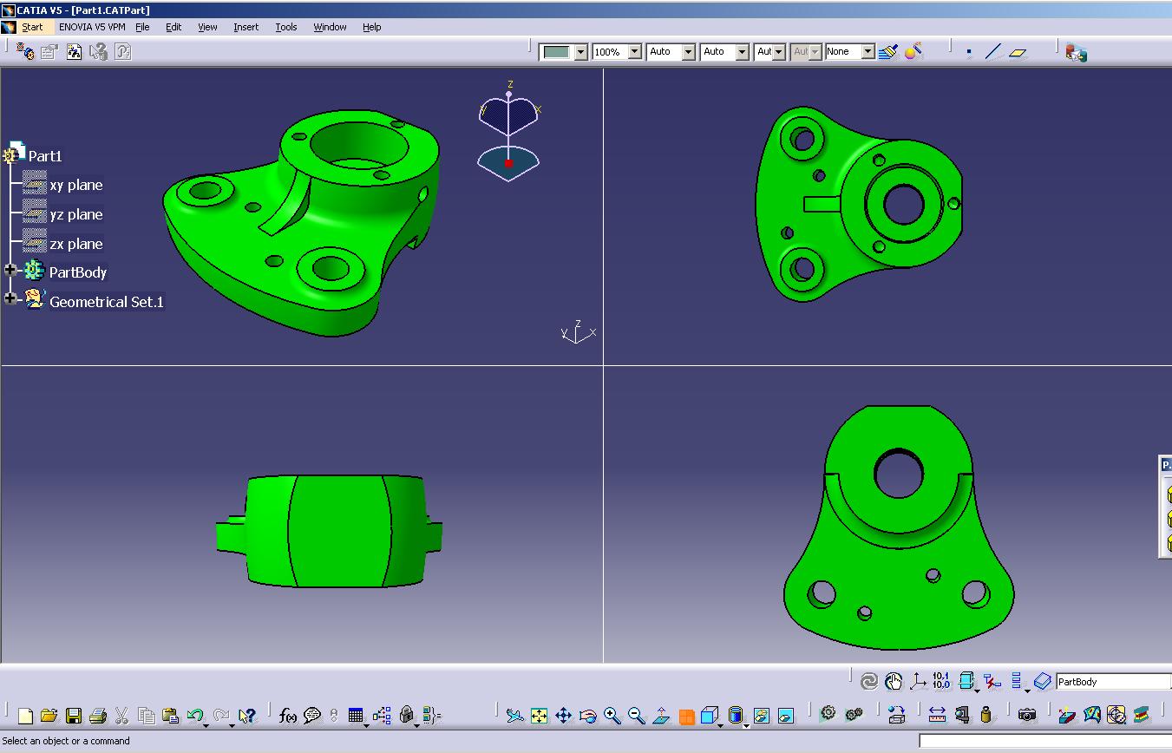The image size is (1172, 753).
Task: Open the ENOVIA V5 VPM menu
Action: [x=92, y=27]
